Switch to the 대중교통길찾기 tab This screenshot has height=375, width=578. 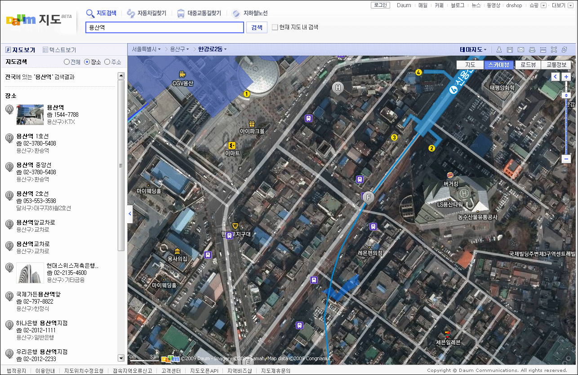(199, 13)
